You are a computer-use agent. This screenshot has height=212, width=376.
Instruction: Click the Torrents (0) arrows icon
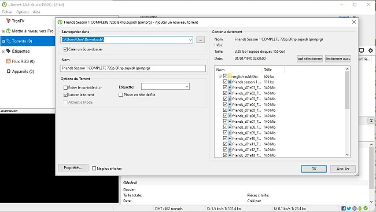pos(9,41)
